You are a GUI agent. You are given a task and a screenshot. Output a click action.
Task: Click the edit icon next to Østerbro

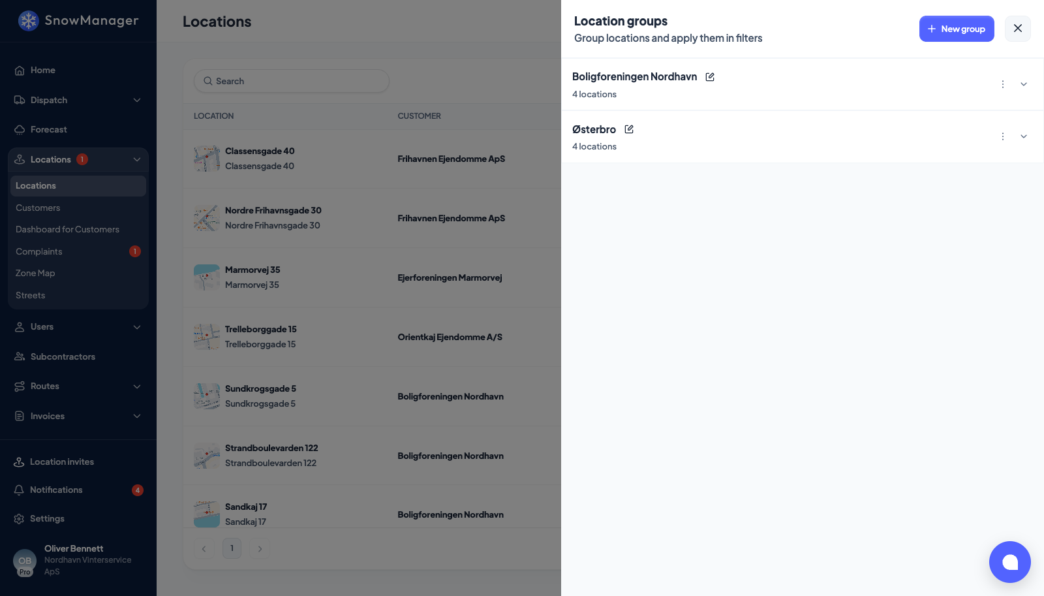click(629, 129)
